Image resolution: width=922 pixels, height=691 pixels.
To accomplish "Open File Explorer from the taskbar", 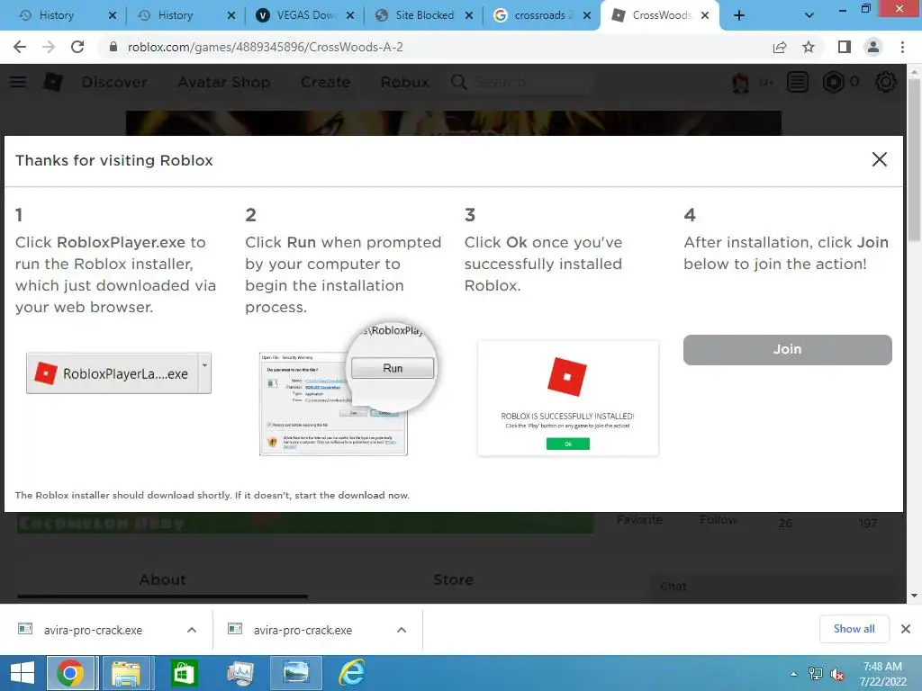I will coord(126,673).
